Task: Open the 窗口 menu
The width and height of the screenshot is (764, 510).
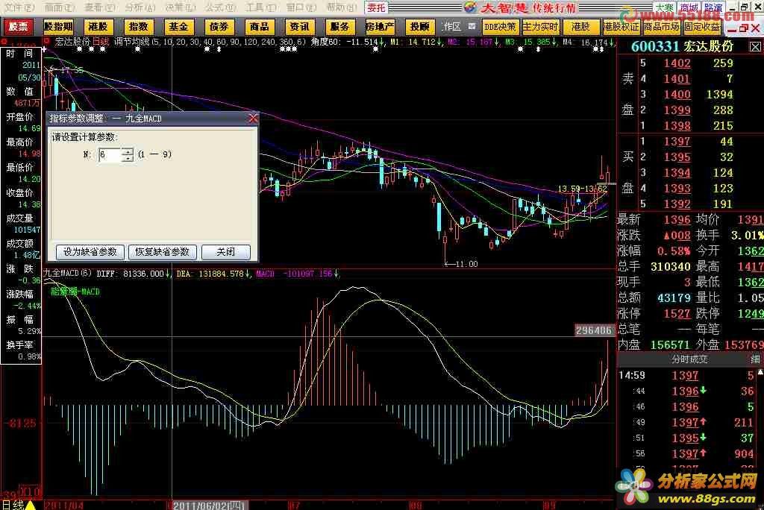Action: (x=301, y=7)
